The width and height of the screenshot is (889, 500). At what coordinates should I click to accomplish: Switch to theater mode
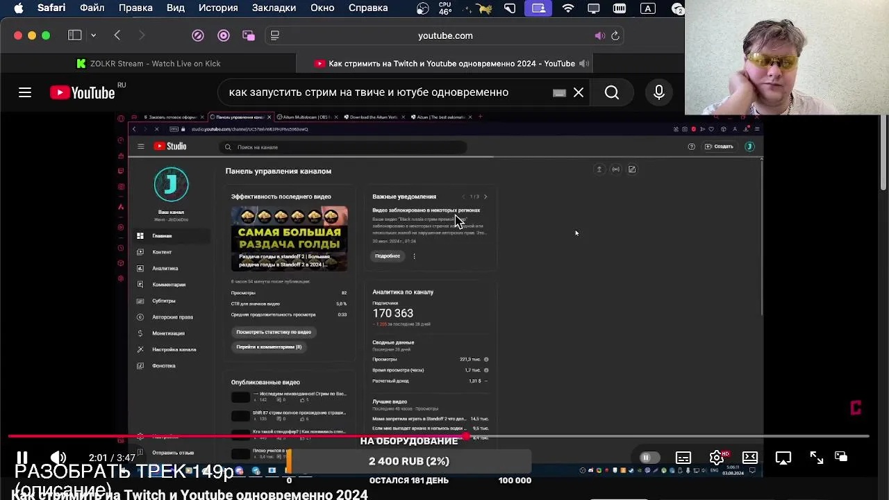point(750,458)
